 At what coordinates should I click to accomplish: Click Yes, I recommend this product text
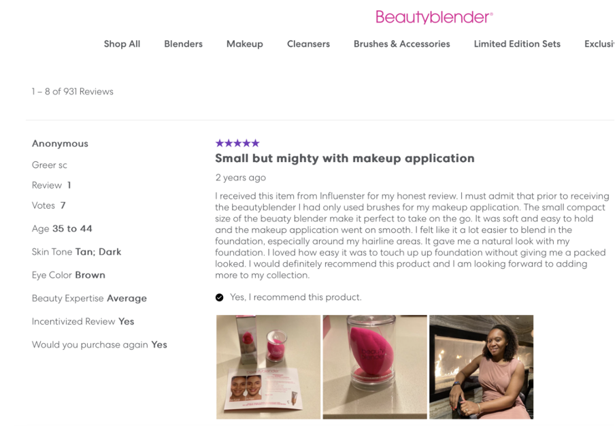click(x=296, y=297)
